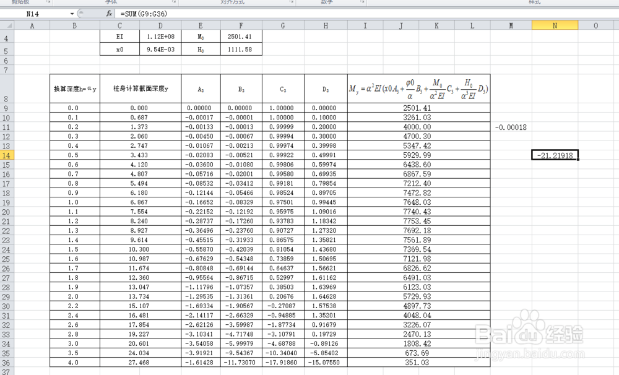The image size is (619, 375).
Task: Click the cell showing 1808.42
Action: pos(419,343)
